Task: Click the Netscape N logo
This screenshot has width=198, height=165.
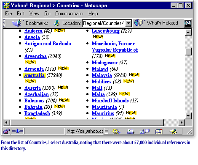Action: [188, 23]
